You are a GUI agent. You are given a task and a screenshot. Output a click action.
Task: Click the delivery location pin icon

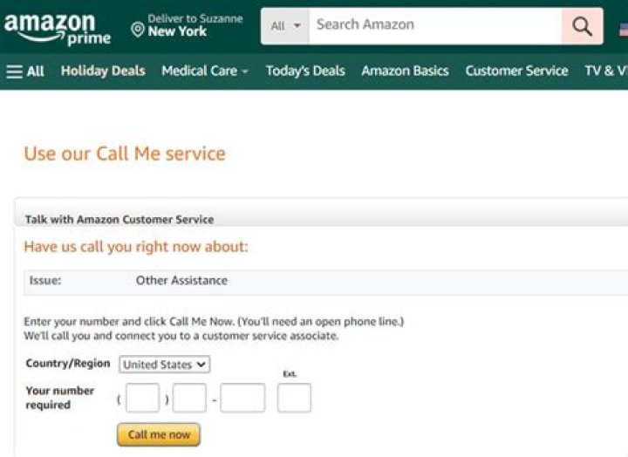click(137, 31)
